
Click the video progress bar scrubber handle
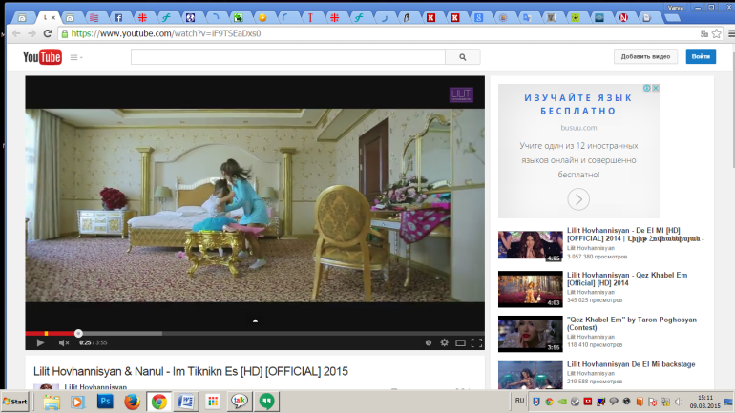(78, 334)
